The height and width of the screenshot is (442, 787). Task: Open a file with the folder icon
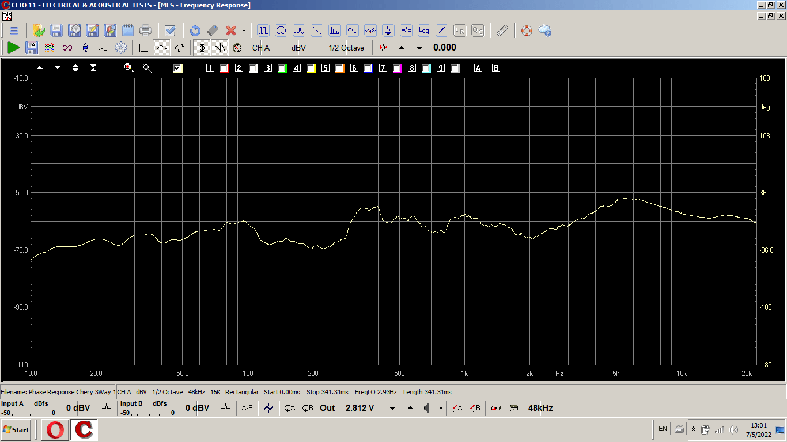pyautogui.click(x=39, y=31)
